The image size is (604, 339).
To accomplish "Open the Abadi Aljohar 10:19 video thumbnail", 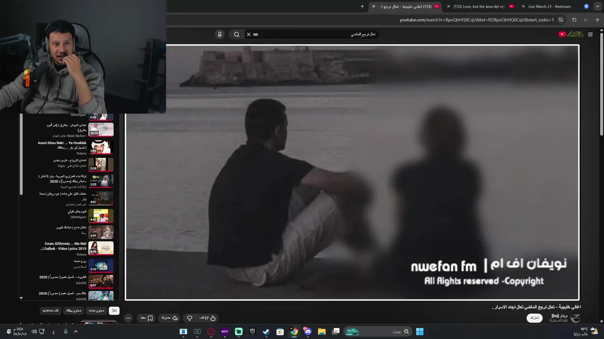I will pos(101,129).
